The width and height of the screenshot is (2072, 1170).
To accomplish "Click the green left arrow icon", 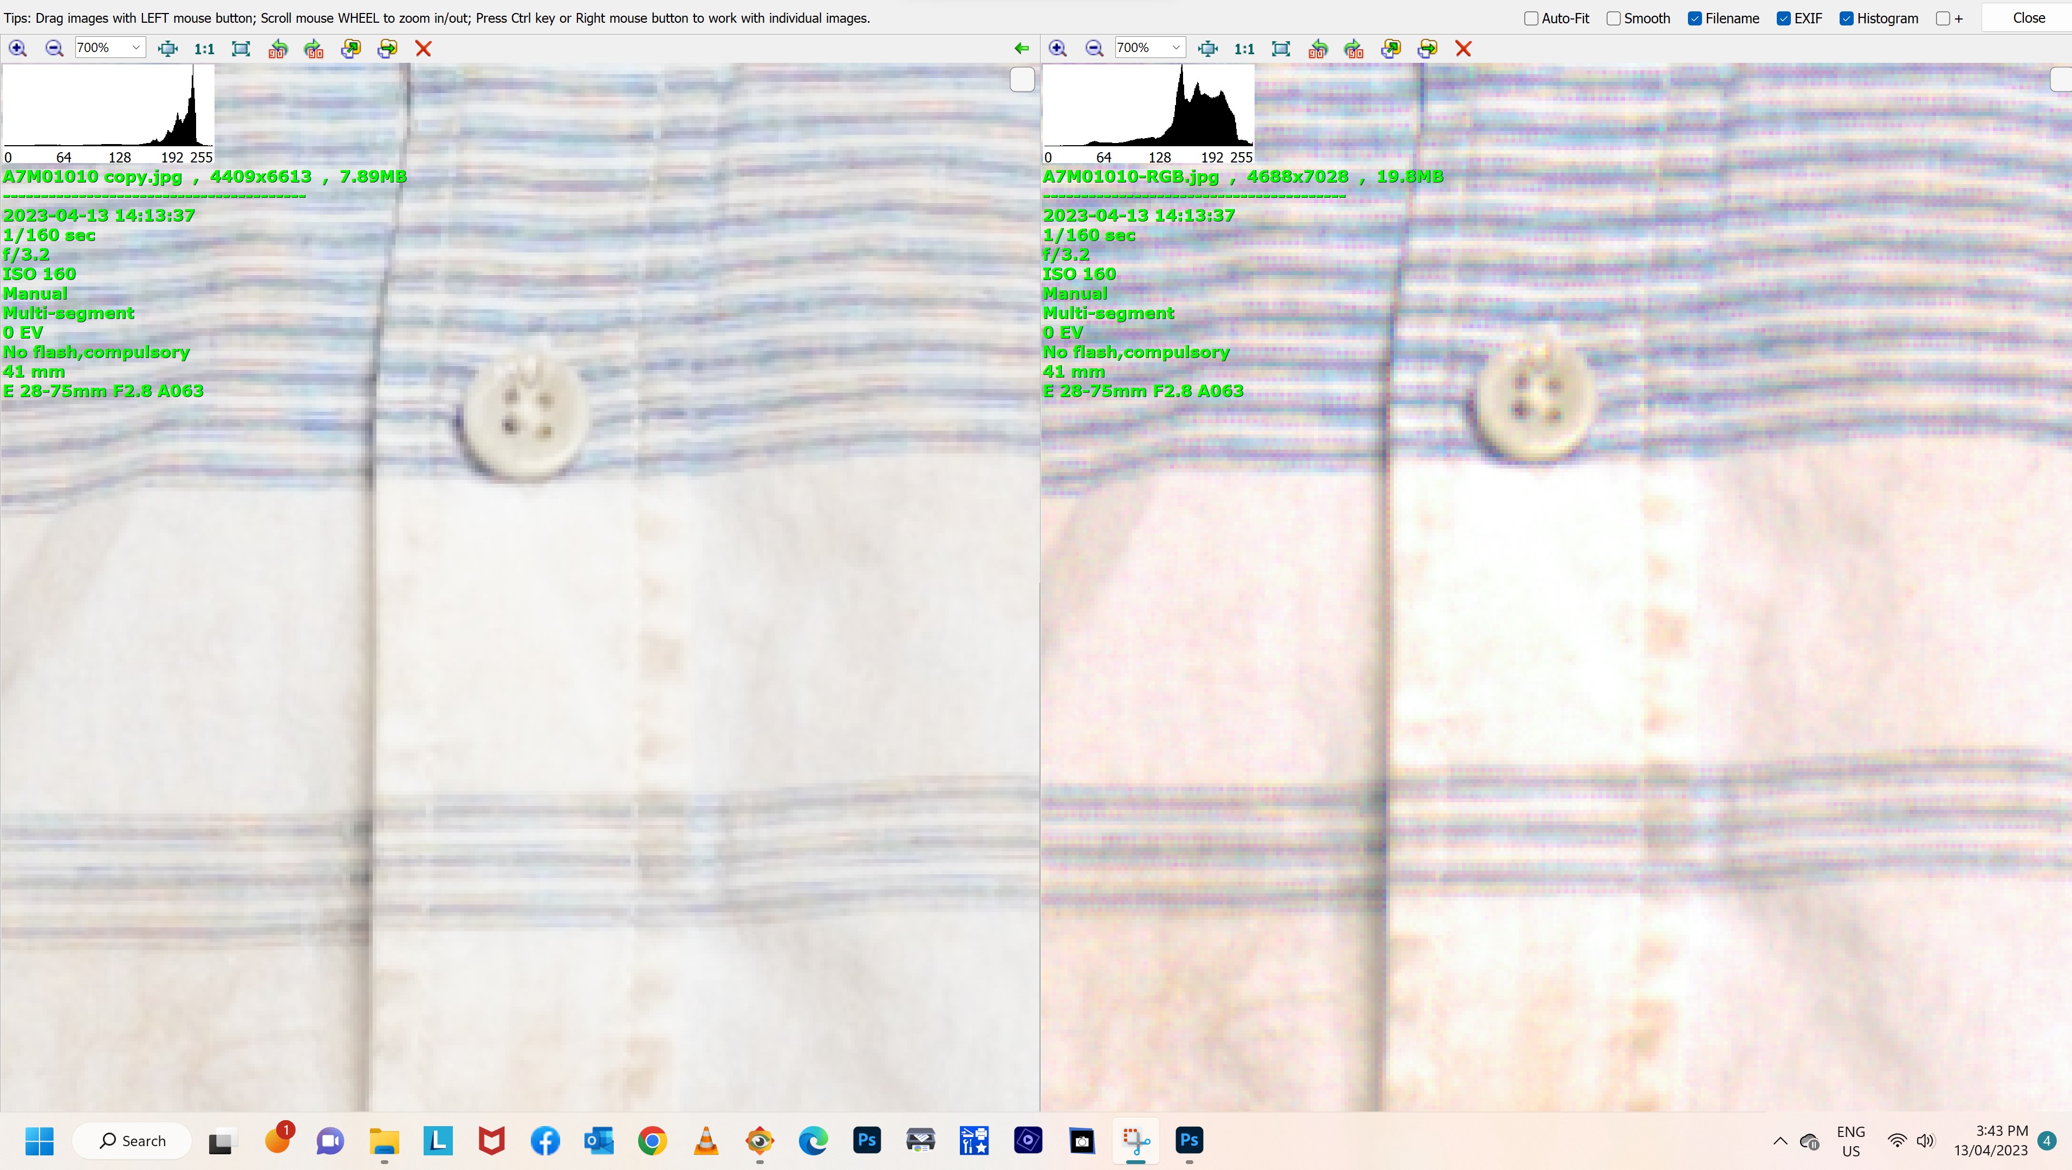I will pos(1022,48).
